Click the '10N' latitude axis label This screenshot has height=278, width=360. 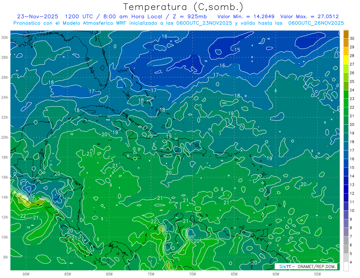pyautogui.click(x=5, y=237)
